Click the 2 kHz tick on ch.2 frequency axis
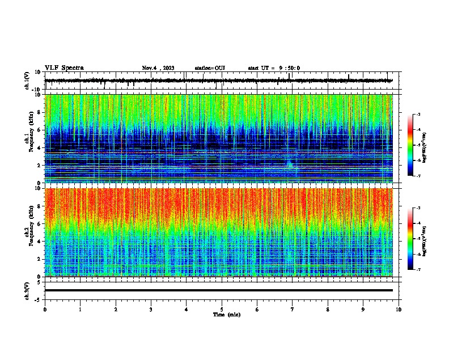 39,259
